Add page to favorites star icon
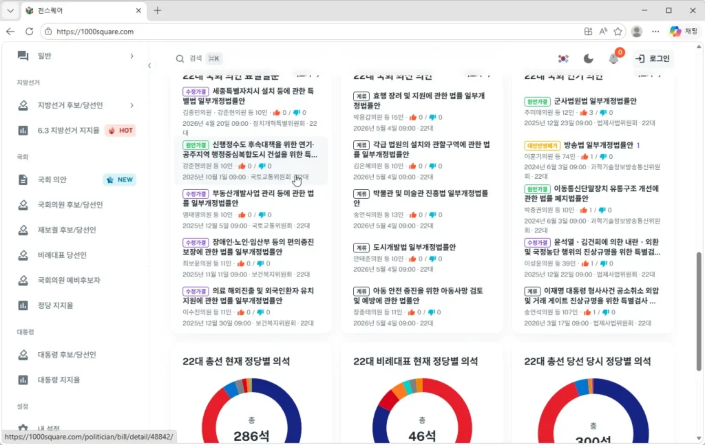Image resolution: width=705 pixels, height=445 pixels. 618,32
